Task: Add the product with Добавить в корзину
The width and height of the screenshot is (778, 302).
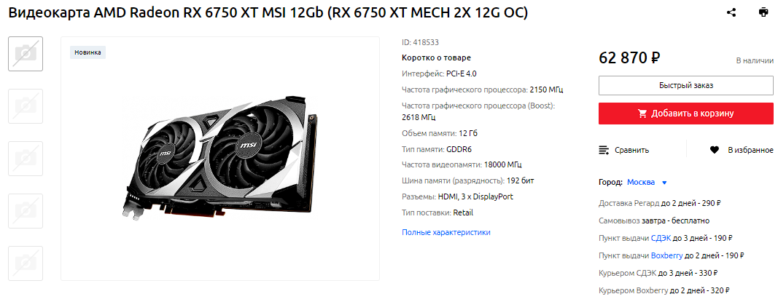Action: click(685, 114)
